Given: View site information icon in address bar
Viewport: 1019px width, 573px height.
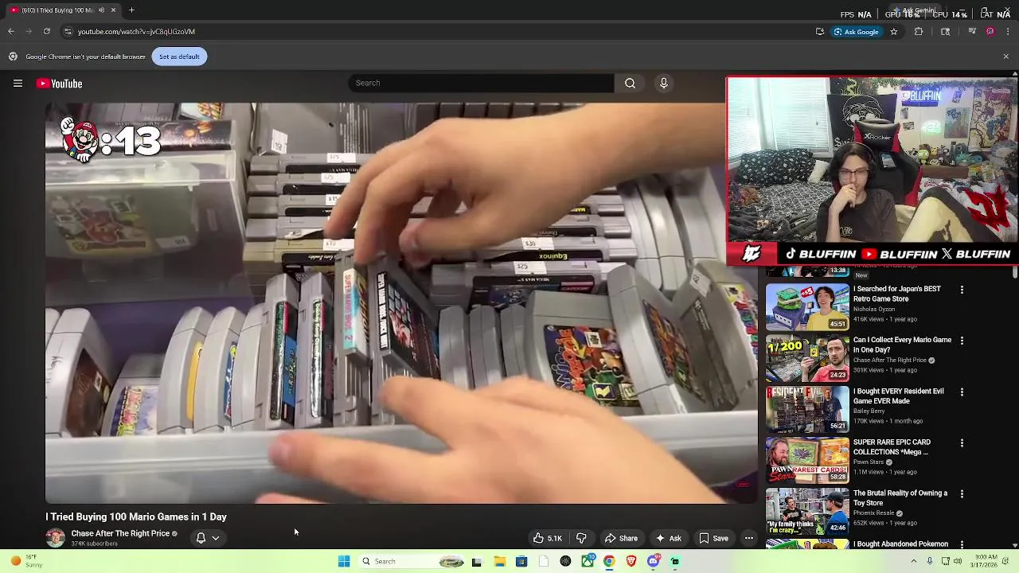Looking at the screenshot, I should tap(68, 32).
